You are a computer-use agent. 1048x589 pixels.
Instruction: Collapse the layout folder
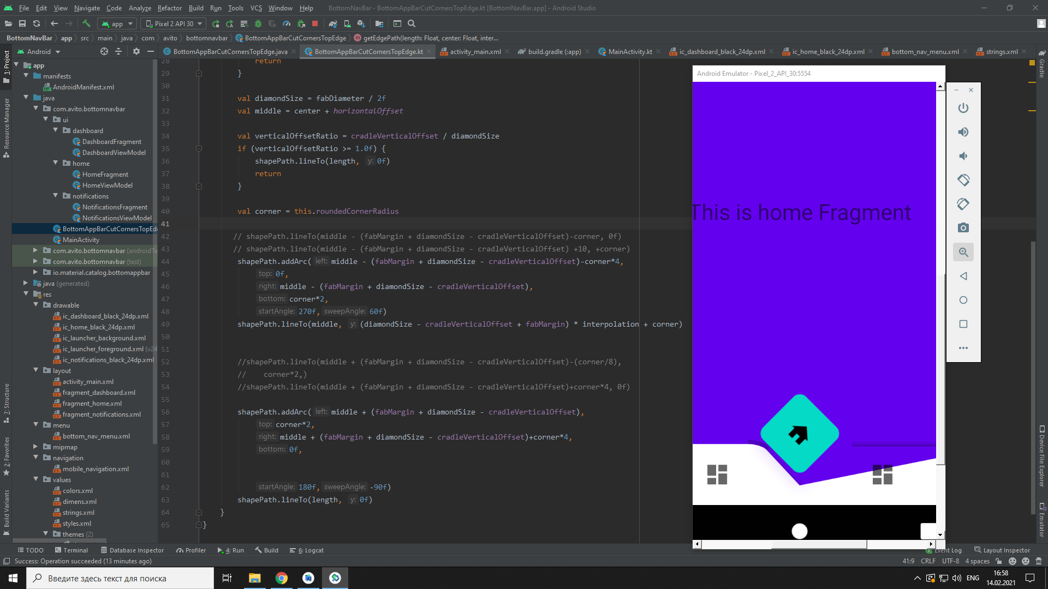tap(35, 370)
